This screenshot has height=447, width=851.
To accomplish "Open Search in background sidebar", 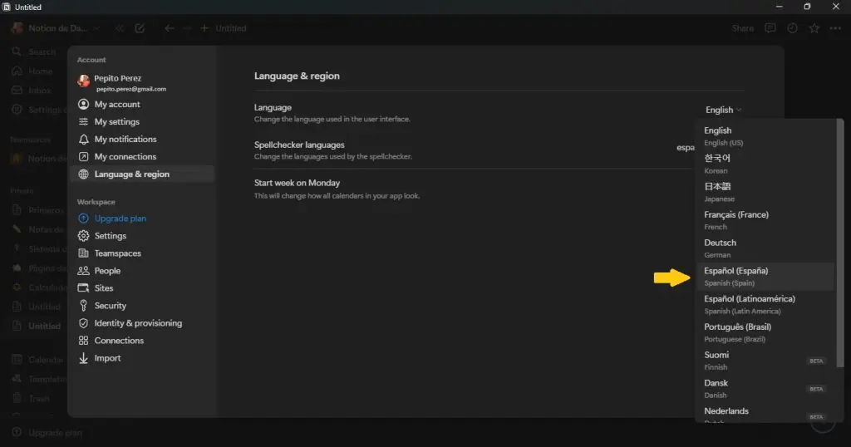I will (x=35, y=52).
